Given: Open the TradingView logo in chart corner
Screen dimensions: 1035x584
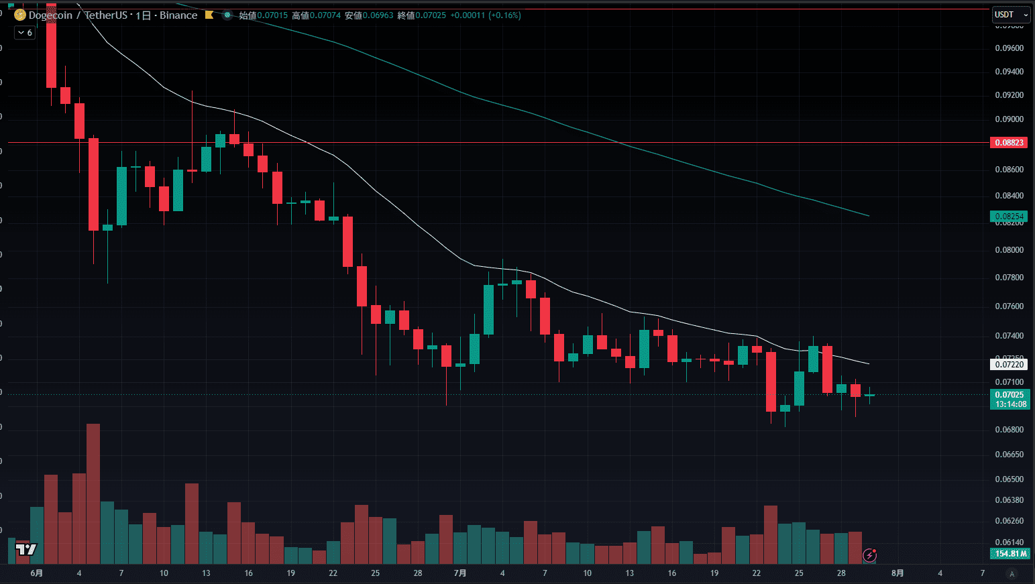Looking at the screenshot, I should pos(26,550).
